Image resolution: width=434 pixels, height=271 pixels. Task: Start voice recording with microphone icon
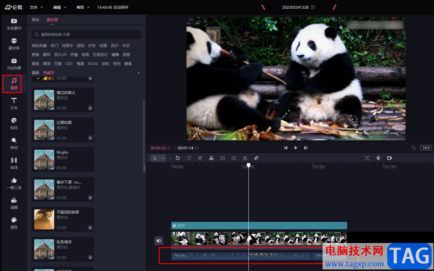(378, 158)
